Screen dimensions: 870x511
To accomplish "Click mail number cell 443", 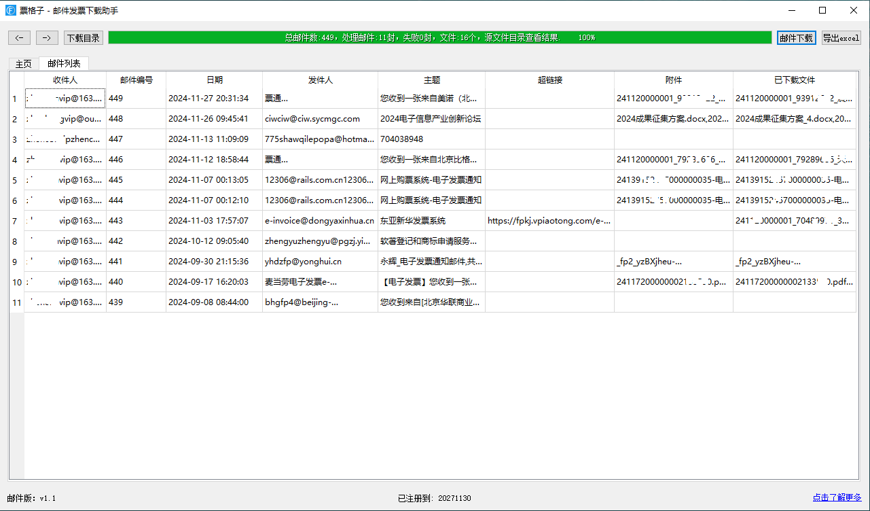I will tap(136, 221).
